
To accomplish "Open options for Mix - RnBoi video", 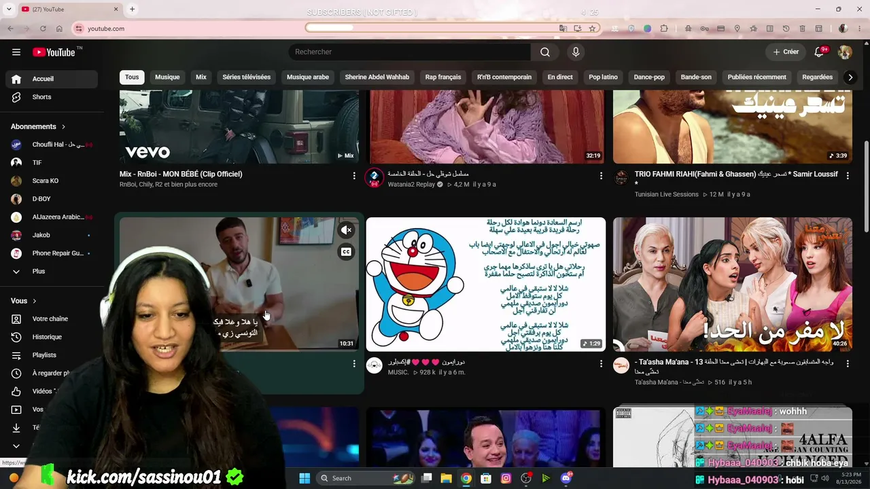I will (x=353, y=176).
